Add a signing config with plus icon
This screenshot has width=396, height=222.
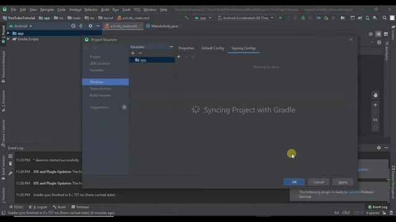pyautogui.click(x=179, y=57)
